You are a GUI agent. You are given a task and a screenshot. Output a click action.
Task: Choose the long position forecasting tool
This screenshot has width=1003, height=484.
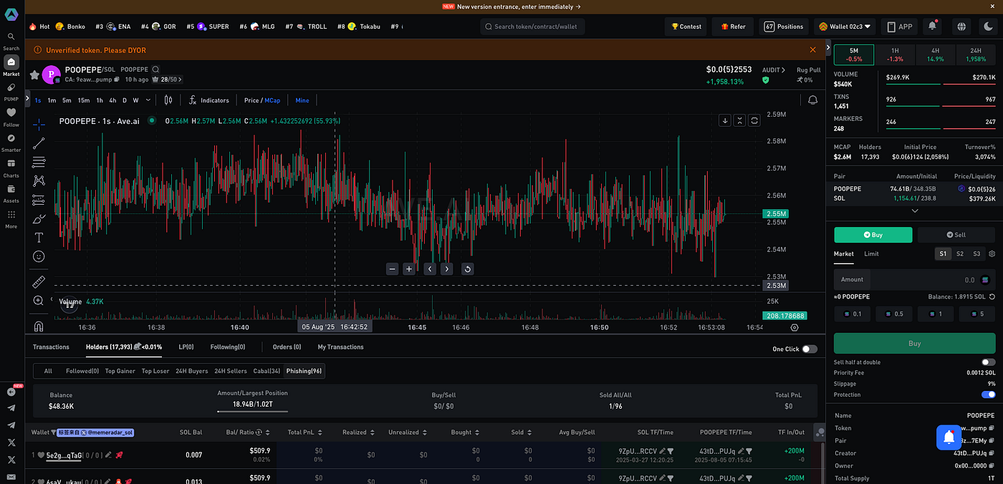pyautogui.click(x=39, y=200)
